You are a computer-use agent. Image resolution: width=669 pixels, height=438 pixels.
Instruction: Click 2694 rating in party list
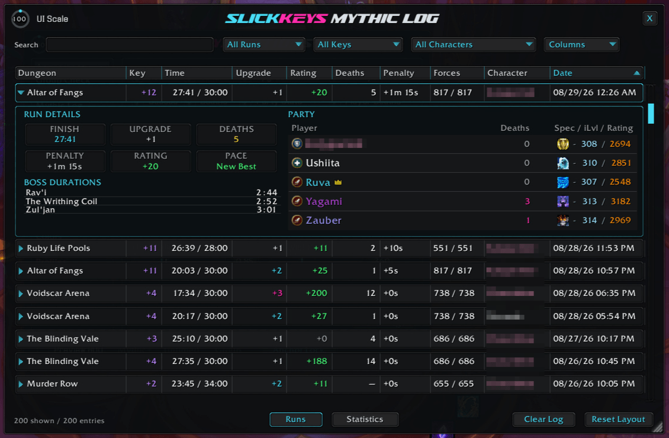pos(620,144)
